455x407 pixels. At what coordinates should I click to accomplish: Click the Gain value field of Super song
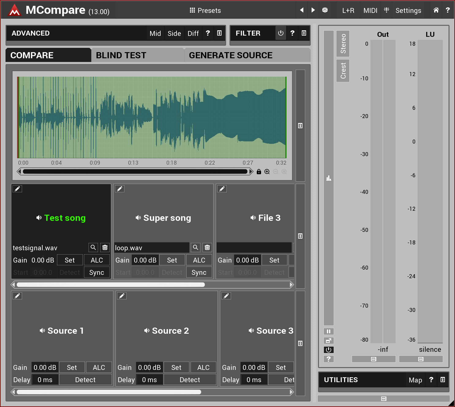click(x=145, y=260)
